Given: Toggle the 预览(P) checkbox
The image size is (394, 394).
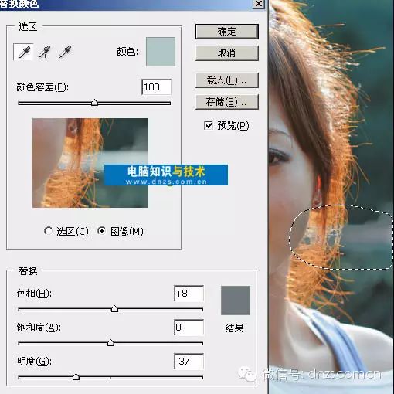Looking at the screenshot, I should [209, 125].
